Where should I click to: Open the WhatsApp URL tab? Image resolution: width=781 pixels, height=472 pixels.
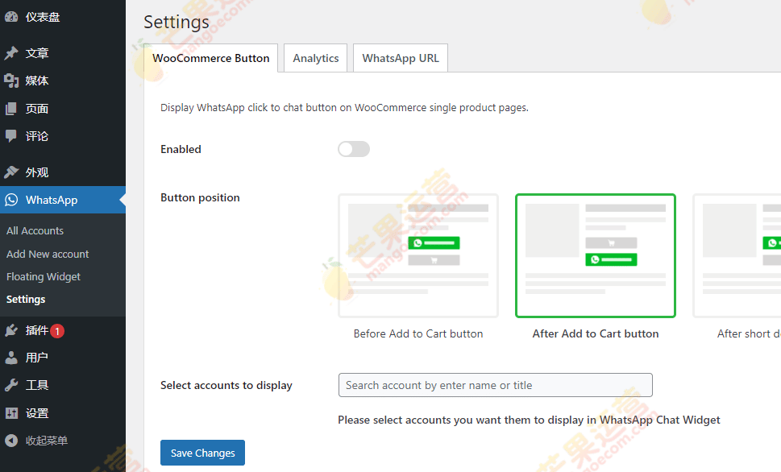coord(401,58)
